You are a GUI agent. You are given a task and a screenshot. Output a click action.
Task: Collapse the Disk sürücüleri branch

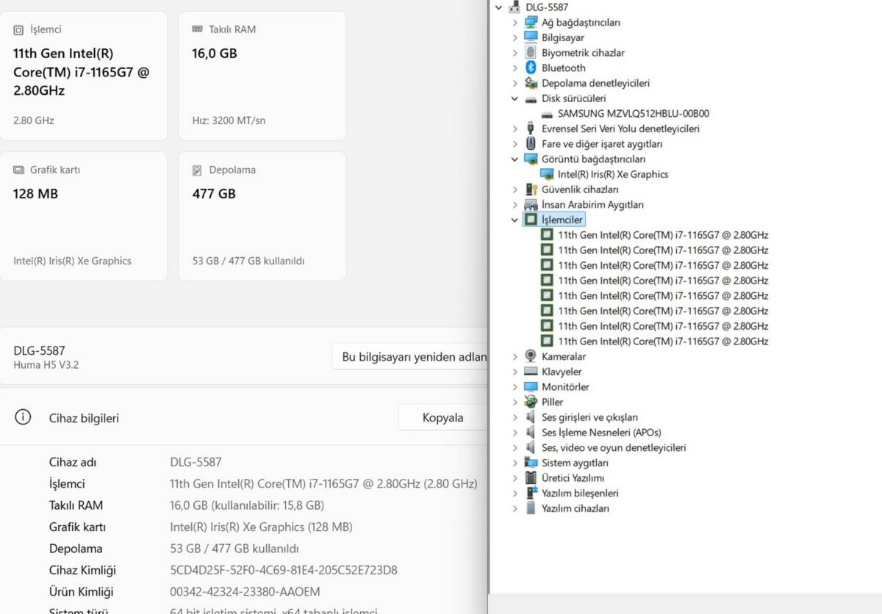(x=515, y=98)
